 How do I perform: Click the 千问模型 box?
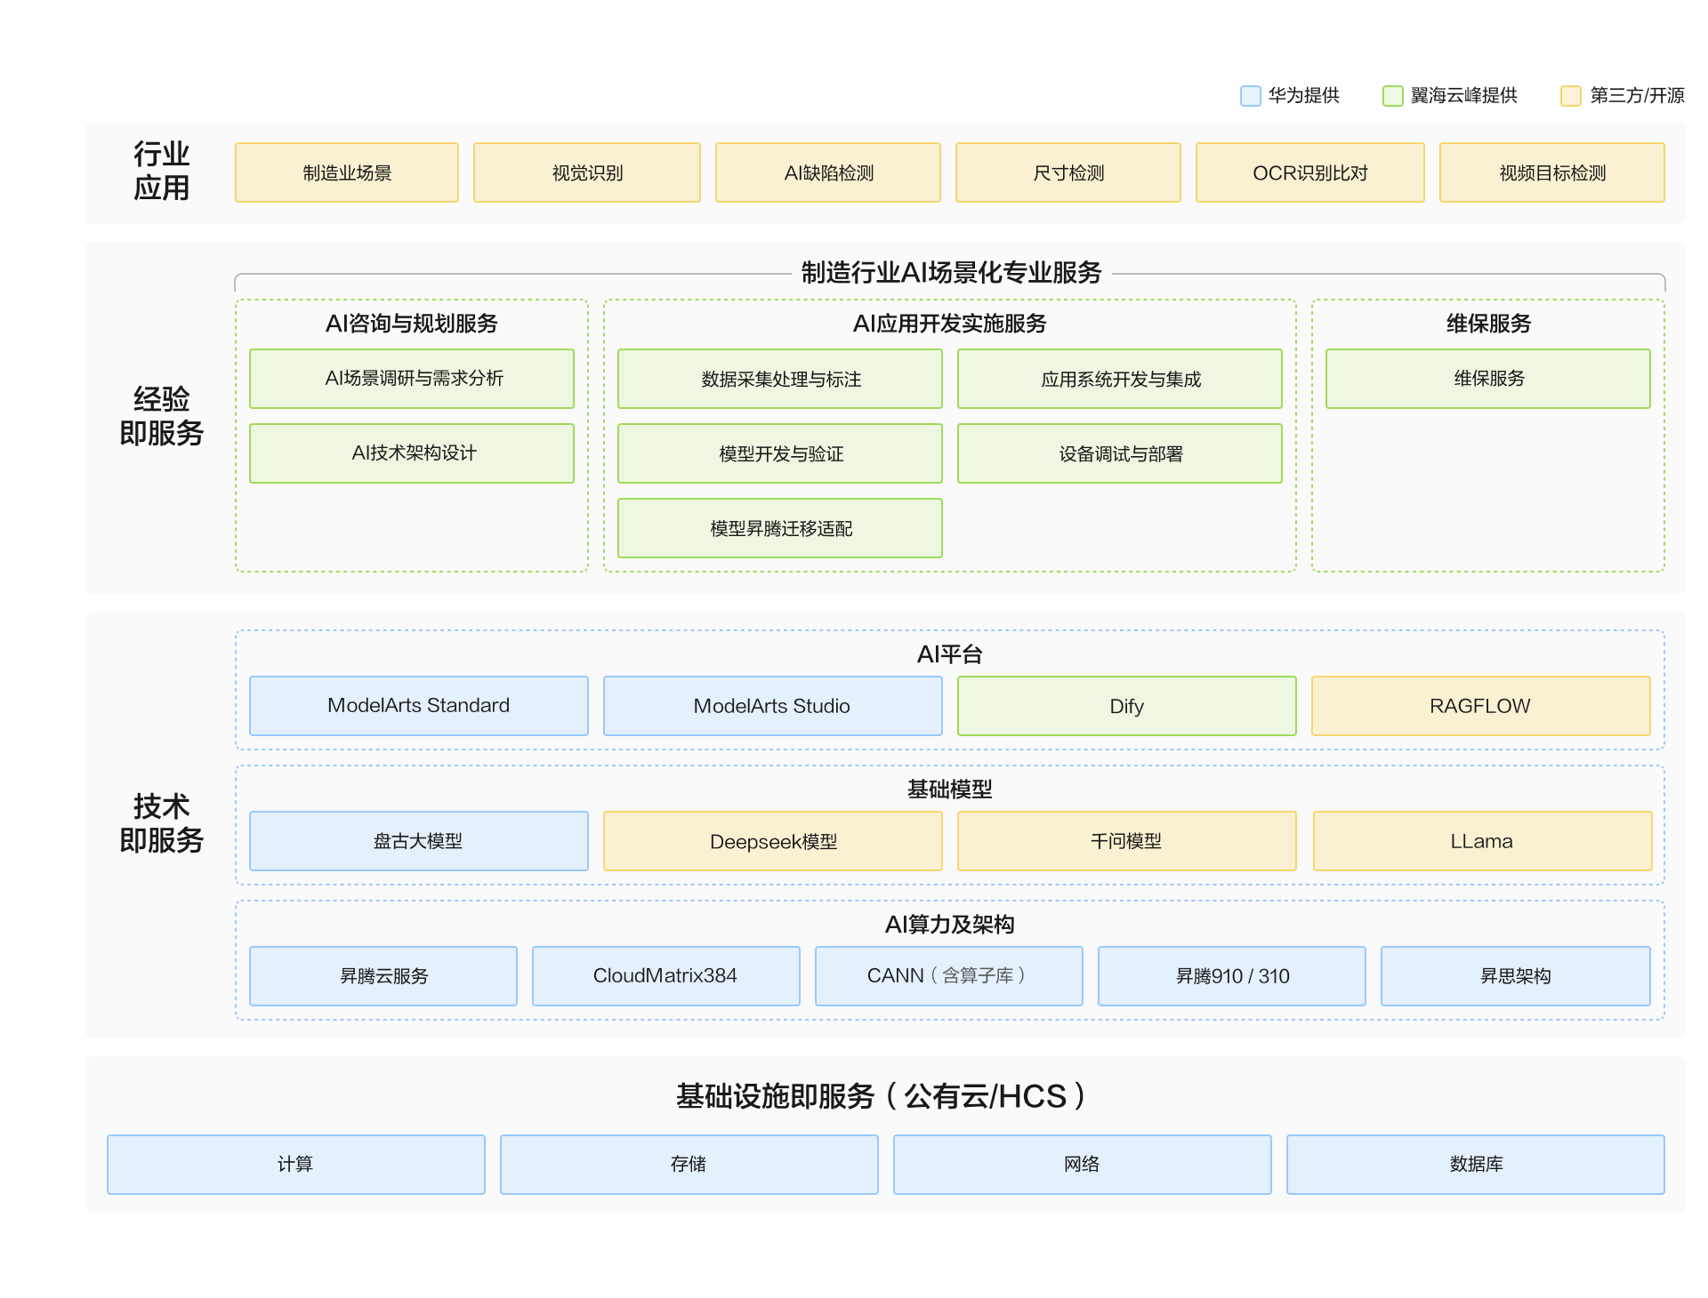click(x=1127, y=841)
